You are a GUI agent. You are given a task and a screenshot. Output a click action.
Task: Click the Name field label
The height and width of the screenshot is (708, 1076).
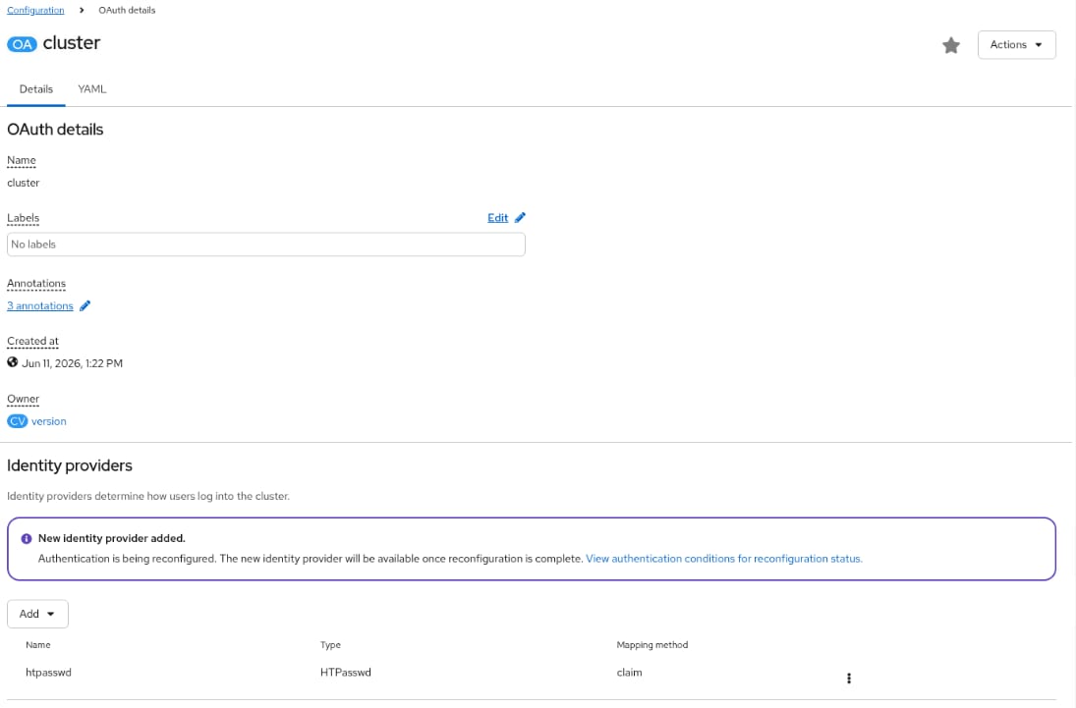click(x=22, y=160)
